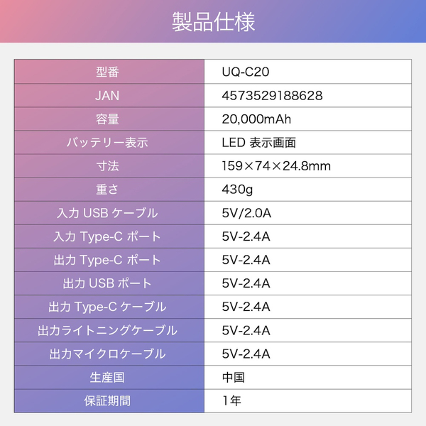Click the 製品仕様 heading

pyautogui.click(x=213, y=22)
